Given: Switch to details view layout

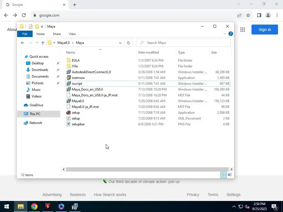Looking at the screenshot, I should point(224,175).
